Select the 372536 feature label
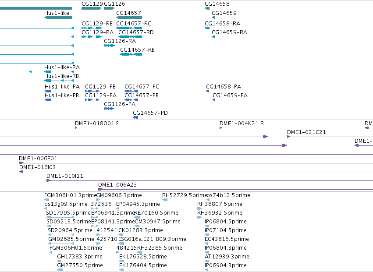Image resolution: width=373 pixels, height=272 pixels. (x=101, y=205)
